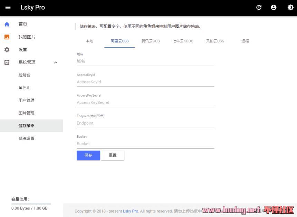Select the 远程 tab

(x=245, y=41)
